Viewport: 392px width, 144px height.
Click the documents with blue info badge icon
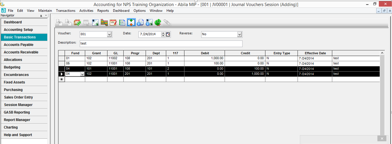[x=140, y=23]
